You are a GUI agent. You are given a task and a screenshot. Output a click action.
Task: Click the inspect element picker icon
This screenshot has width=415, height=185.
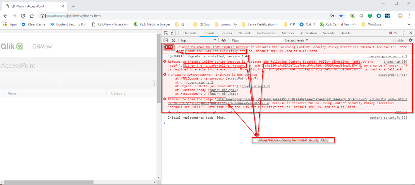tap(166, 33)
